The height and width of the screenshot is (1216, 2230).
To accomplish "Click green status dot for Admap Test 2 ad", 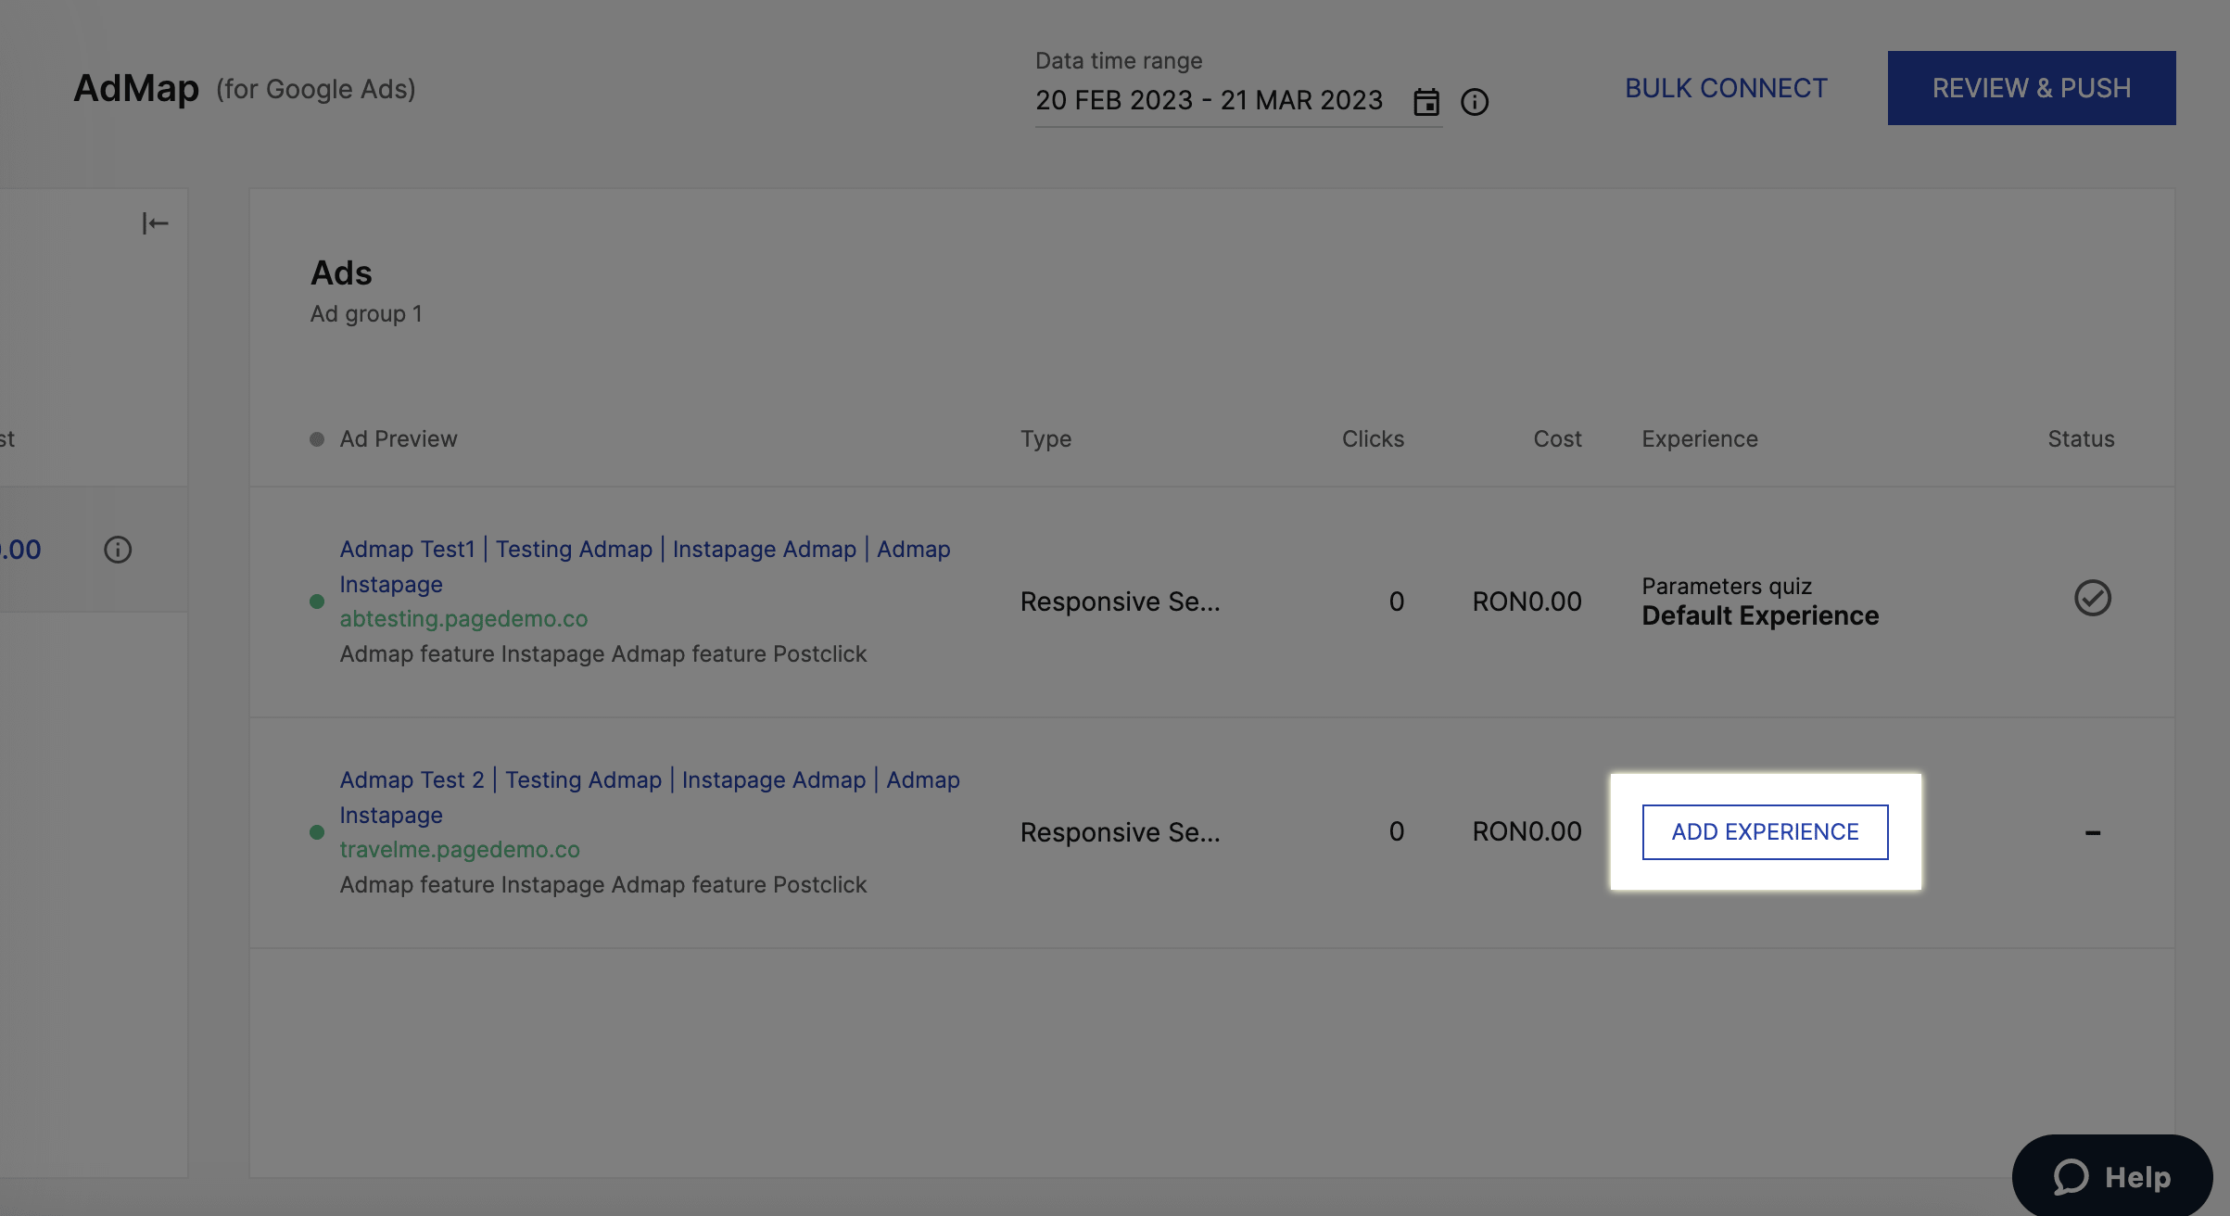I will [x=317, y=832].
